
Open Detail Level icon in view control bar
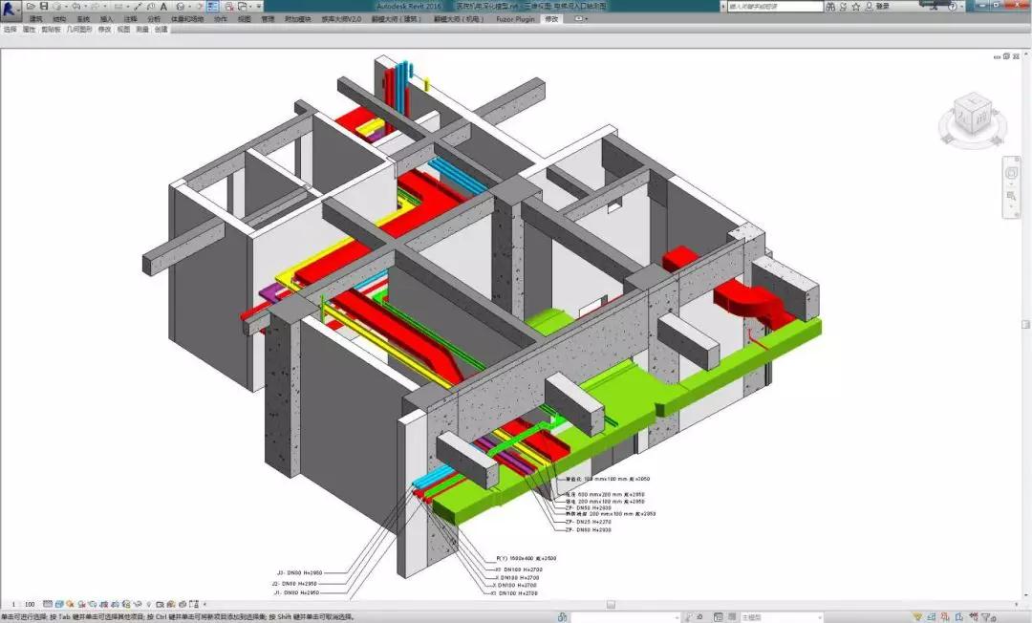(x=48, y=604)
